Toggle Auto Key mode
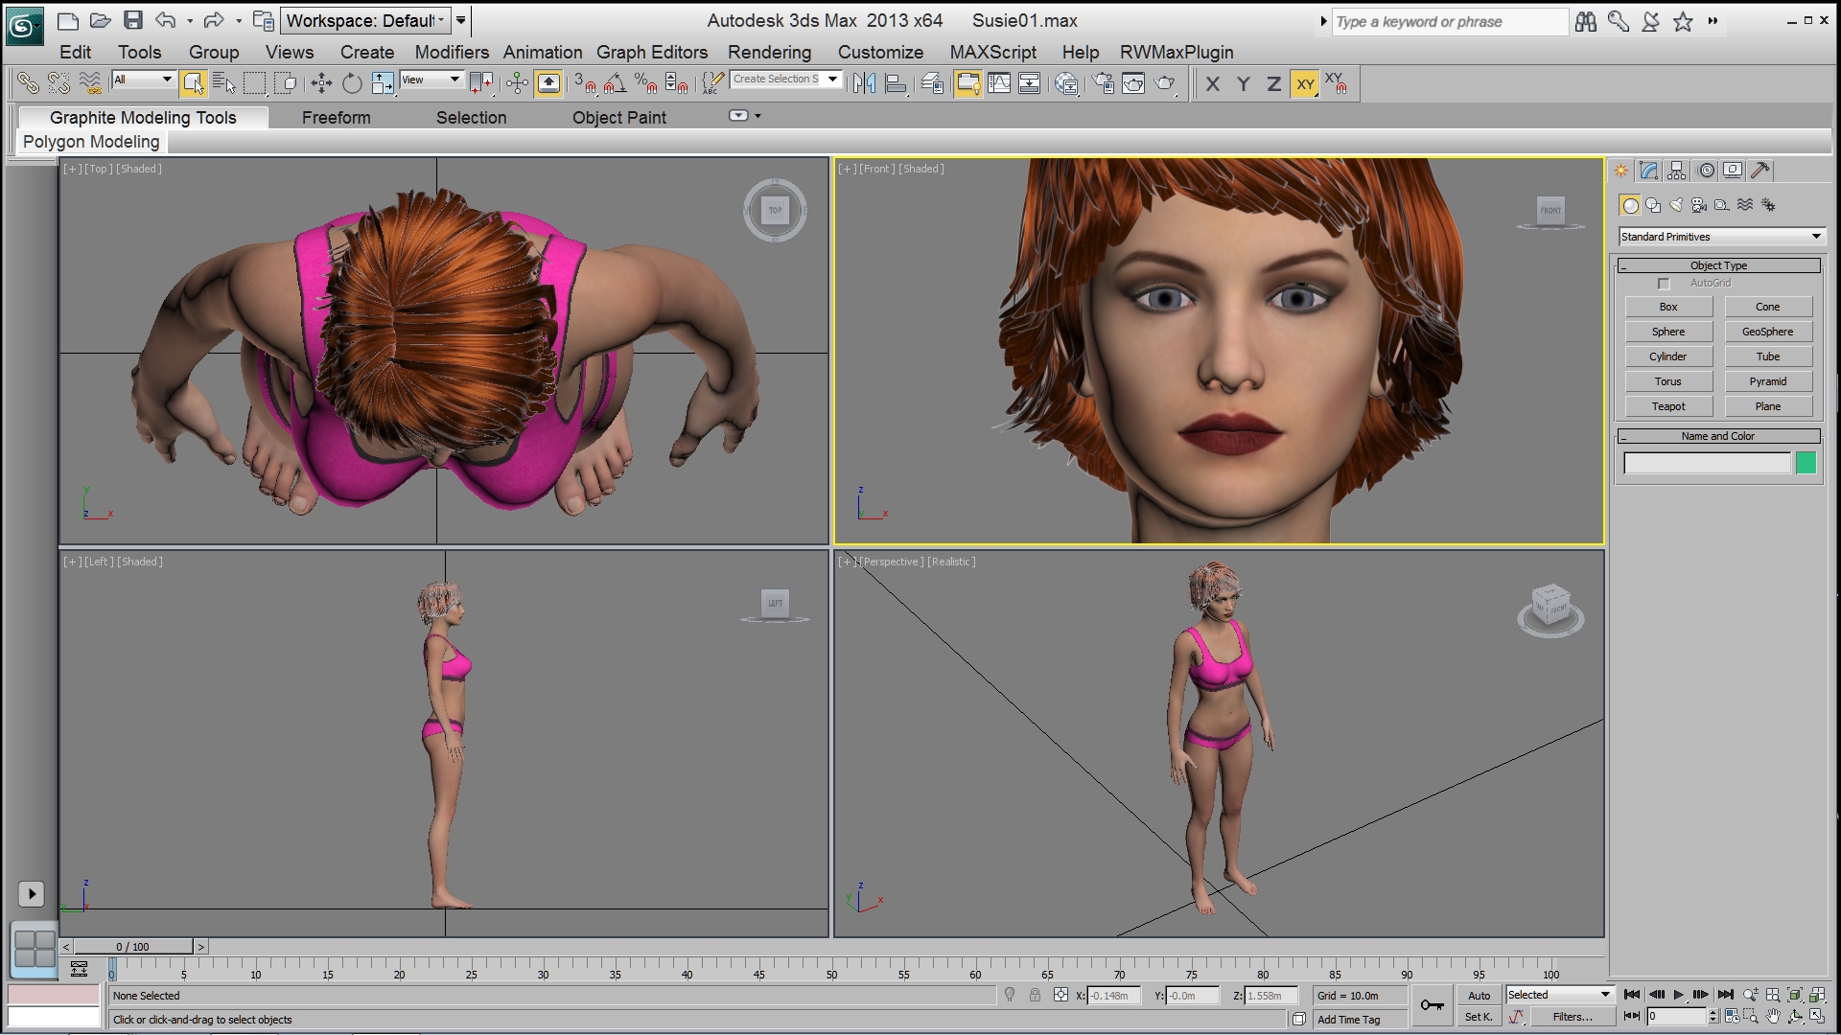The width and height of the screenshot is (1841, 1035). tap(1479, 996)
